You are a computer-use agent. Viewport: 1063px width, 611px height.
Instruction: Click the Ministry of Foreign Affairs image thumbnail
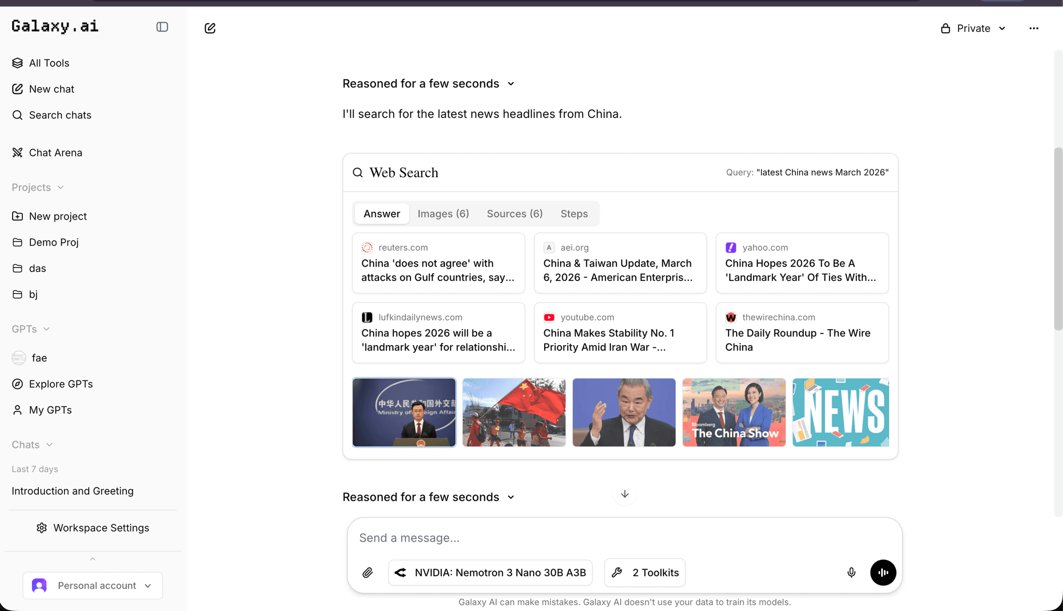pyautogui.click(x=404, y=412)
